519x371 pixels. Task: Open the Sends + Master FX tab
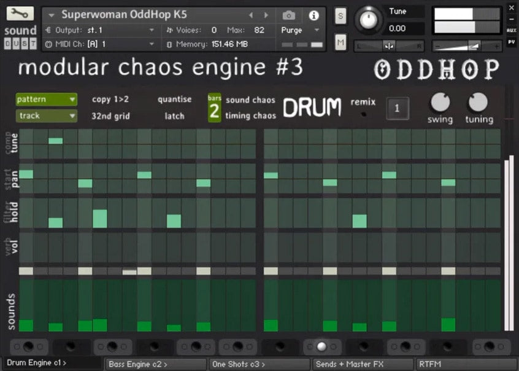point(363,364)
